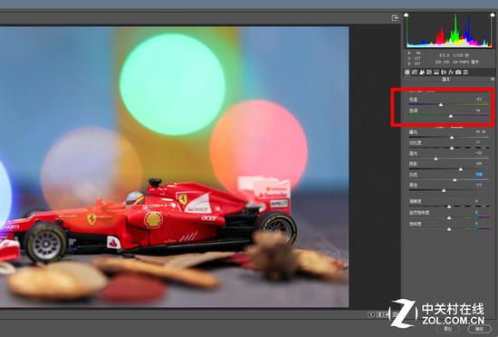Open the Lens Corrections panel icon
This screenshot has height=337, width=498.
pyautogui.click(x=444, y=72)
